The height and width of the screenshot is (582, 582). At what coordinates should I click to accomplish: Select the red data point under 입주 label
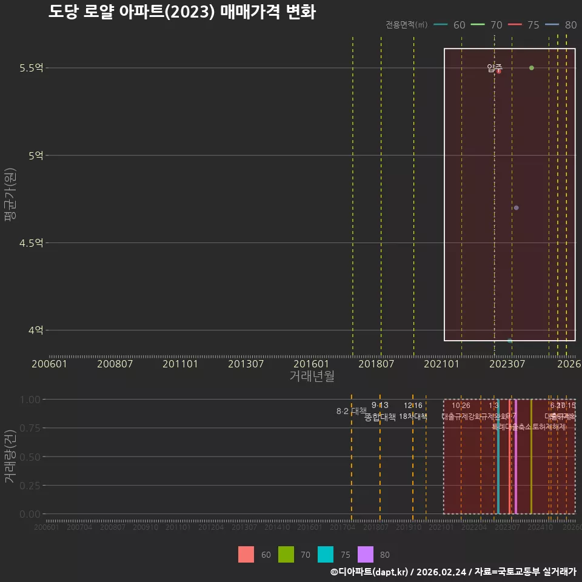point(499,72)
